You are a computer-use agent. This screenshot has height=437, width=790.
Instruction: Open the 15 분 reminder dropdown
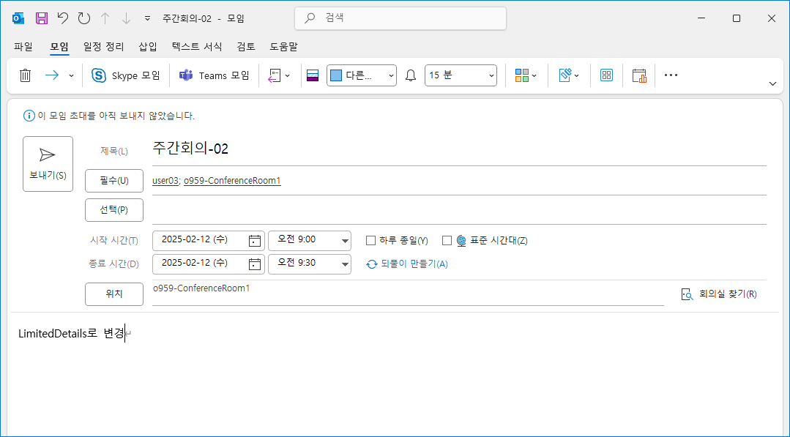[x=461, y=75]
